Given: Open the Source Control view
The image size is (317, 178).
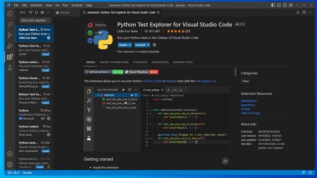Looking at the screenshot, I should pyautogui.click(x=10, y=35).
